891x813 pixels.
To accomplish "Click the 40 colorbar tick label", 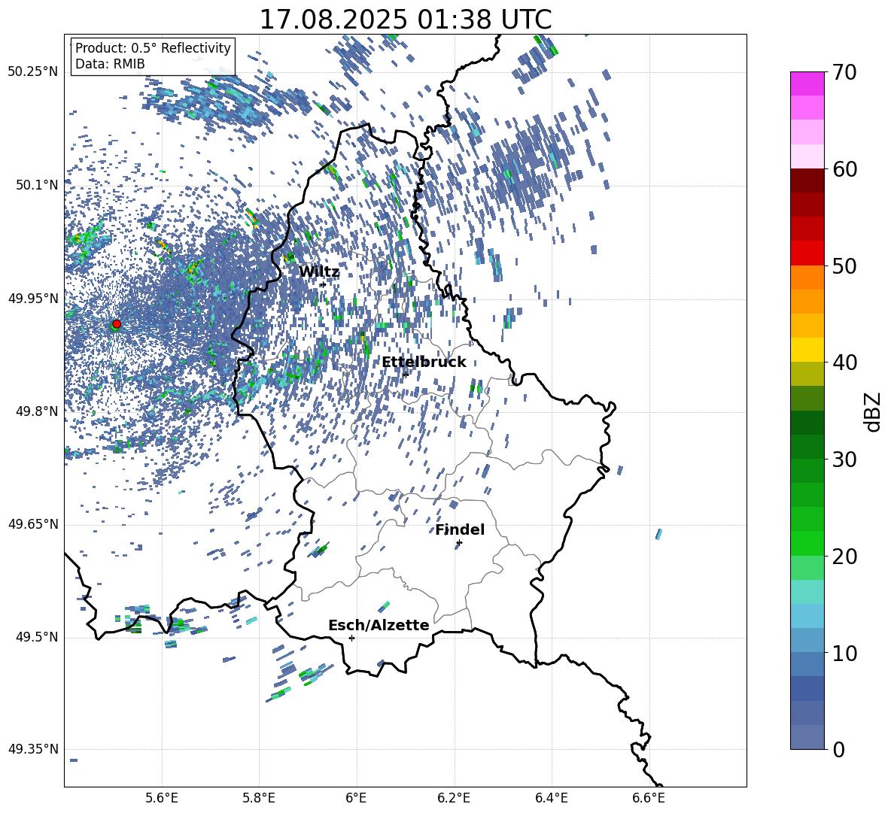I will (844, 363).
